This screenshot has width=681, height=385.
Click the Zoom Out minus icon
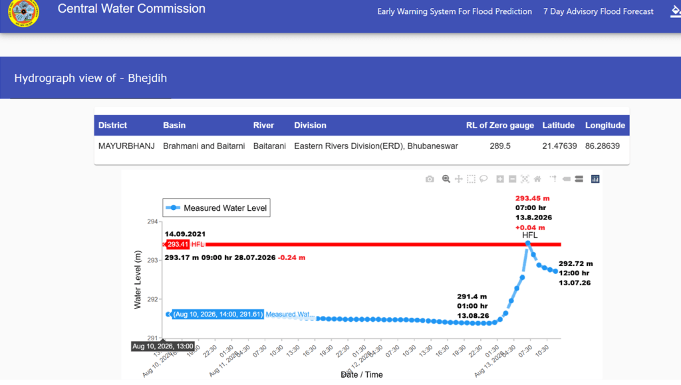(x=513, y=179)
